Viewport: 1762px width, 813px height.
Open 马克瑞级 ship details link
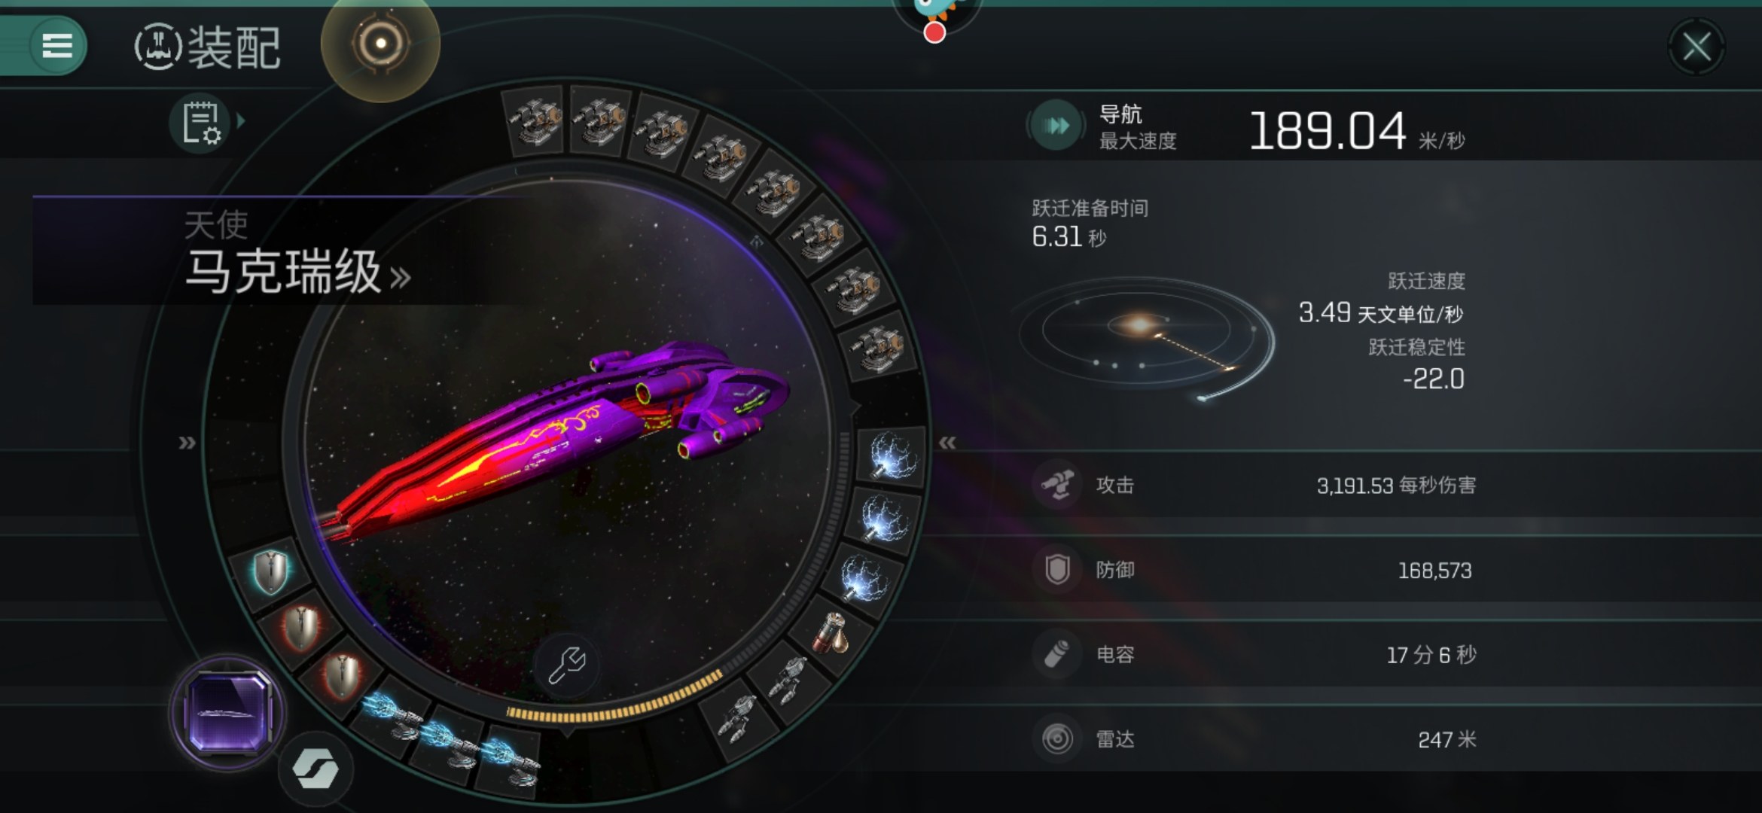click(x=297, y=273)
